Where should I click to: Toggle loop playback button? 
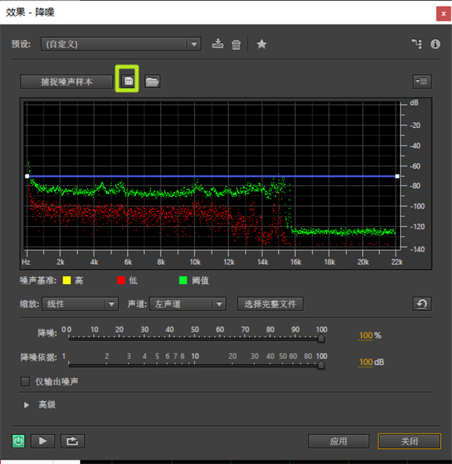click(x=72, y=441)
